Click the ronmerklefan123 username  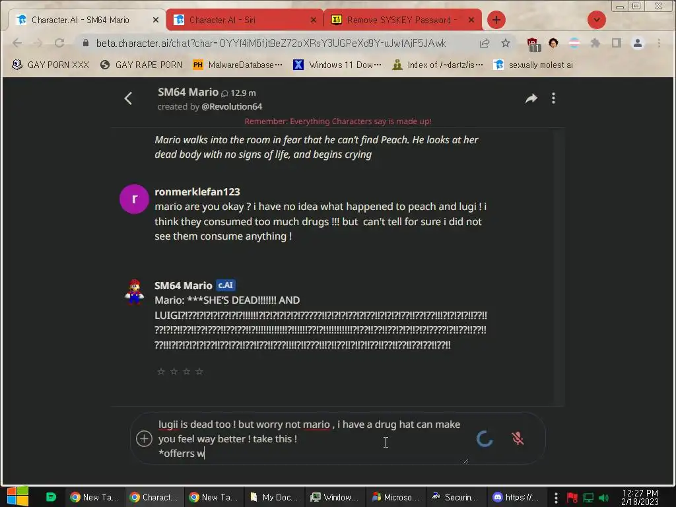point(197,191)
